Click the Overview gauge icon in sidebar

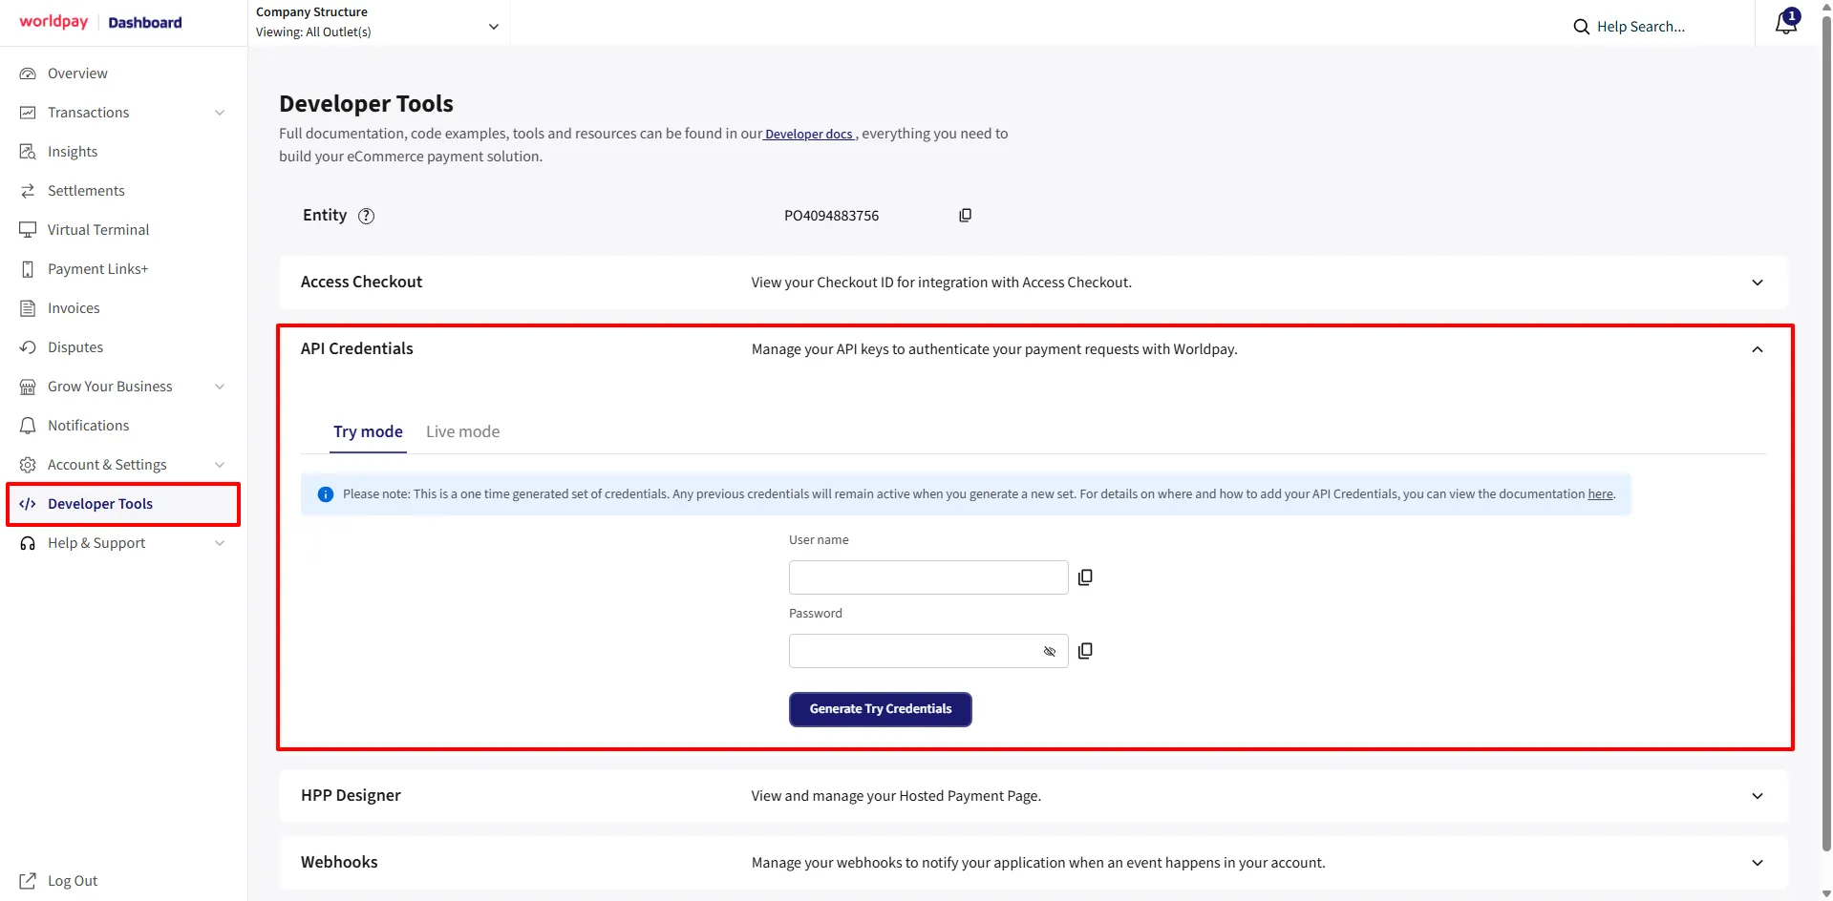coord(28,73)
